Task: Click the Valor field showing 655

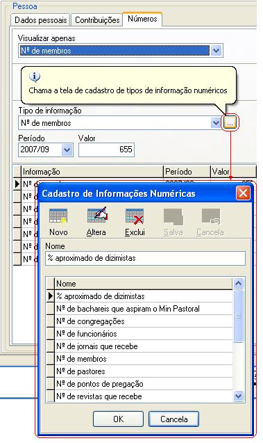Action: [x=107, y=150]
